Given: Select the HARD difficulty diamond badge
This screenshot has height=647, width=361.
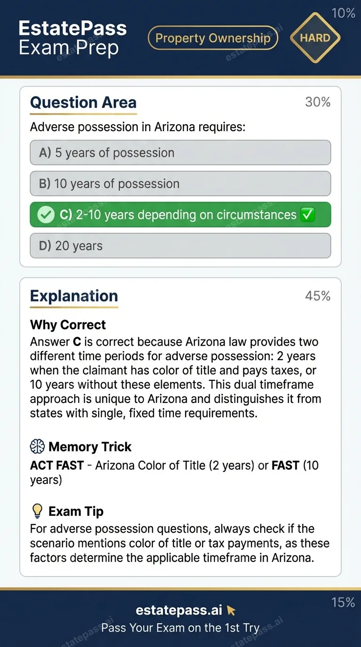Looking at the screenshot, I should pyautogui.click(x=315, y=38).
